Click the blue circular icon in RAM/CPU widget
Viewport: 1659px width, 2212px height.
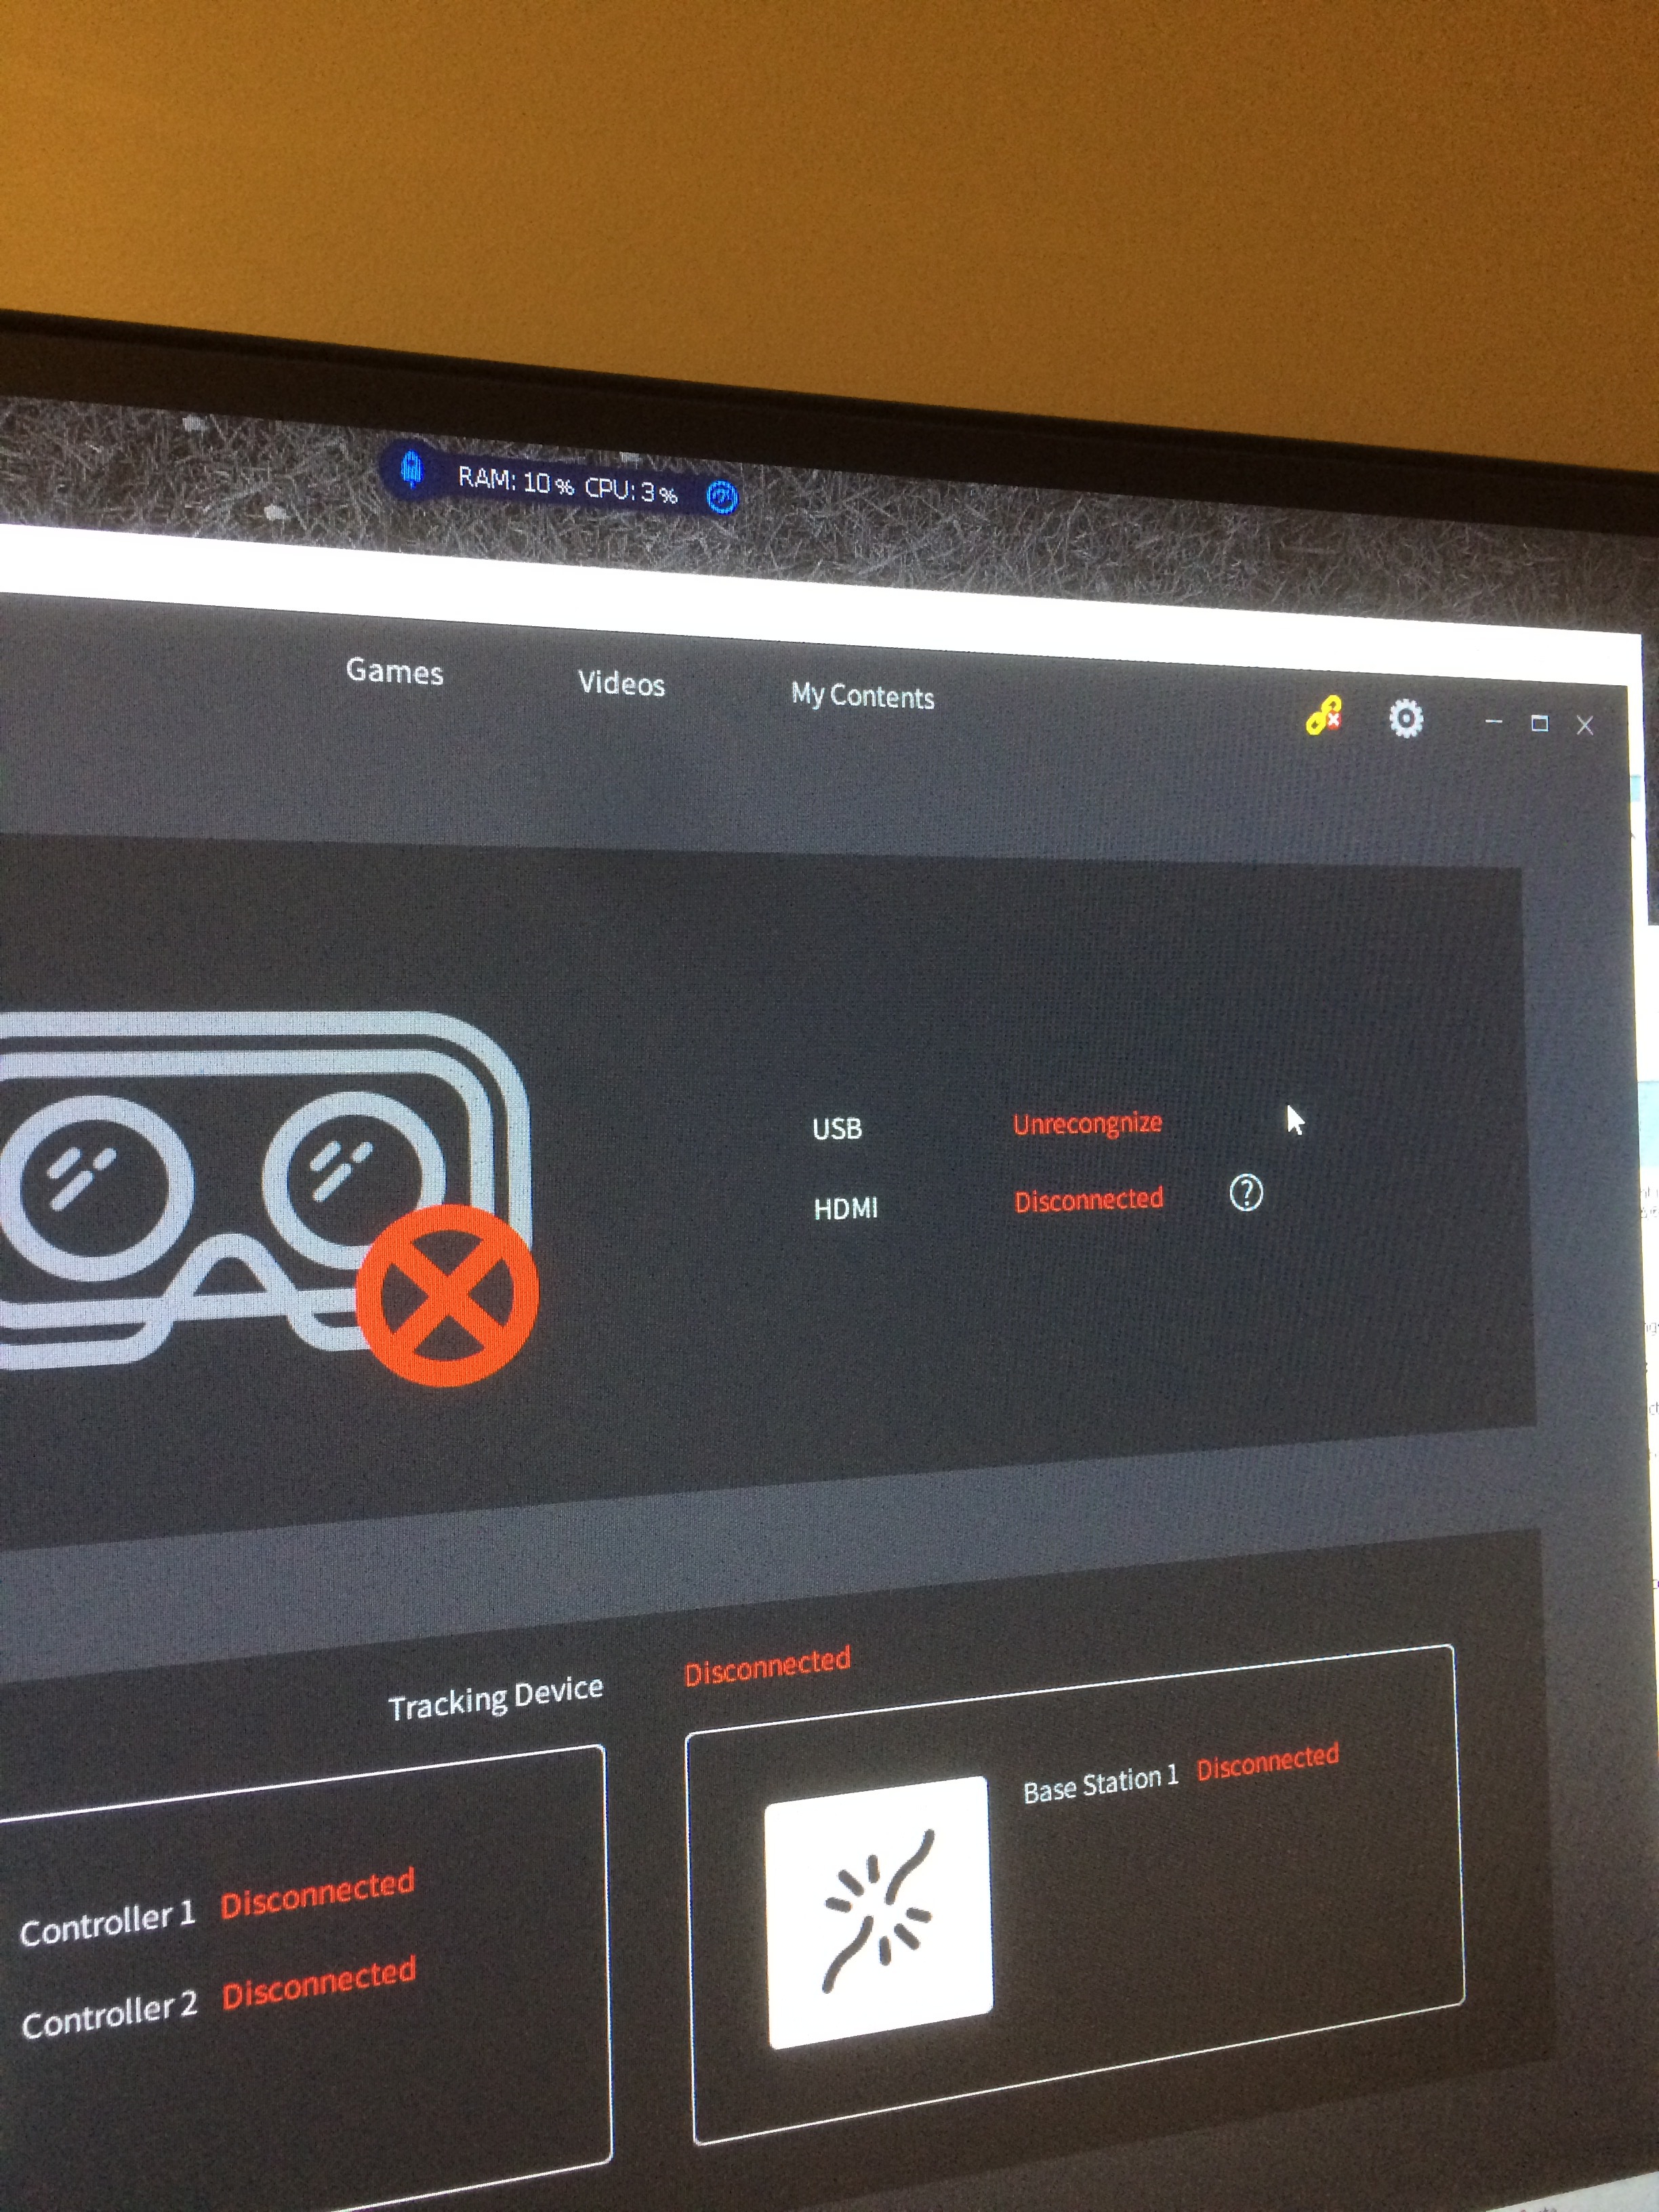(x=721, y=496)
